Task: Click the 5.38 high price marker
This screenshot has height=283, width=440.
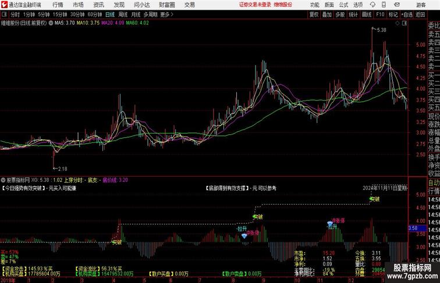Action: 381,30
